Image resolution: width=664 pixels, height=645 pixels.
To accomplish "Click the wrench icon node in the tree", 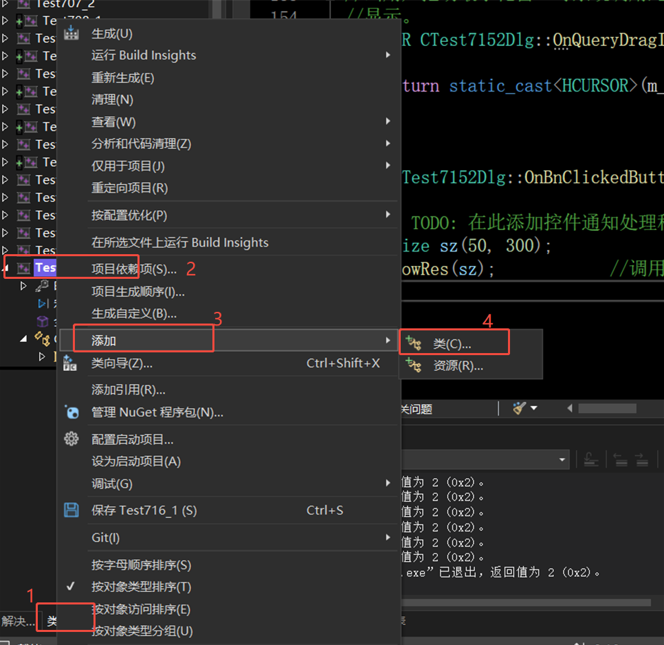I will [x=41, y=286].
